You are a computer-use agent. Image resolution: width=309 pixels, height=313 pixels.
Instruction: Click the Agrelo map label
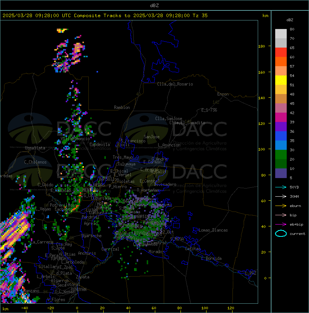tap(91, 223)
